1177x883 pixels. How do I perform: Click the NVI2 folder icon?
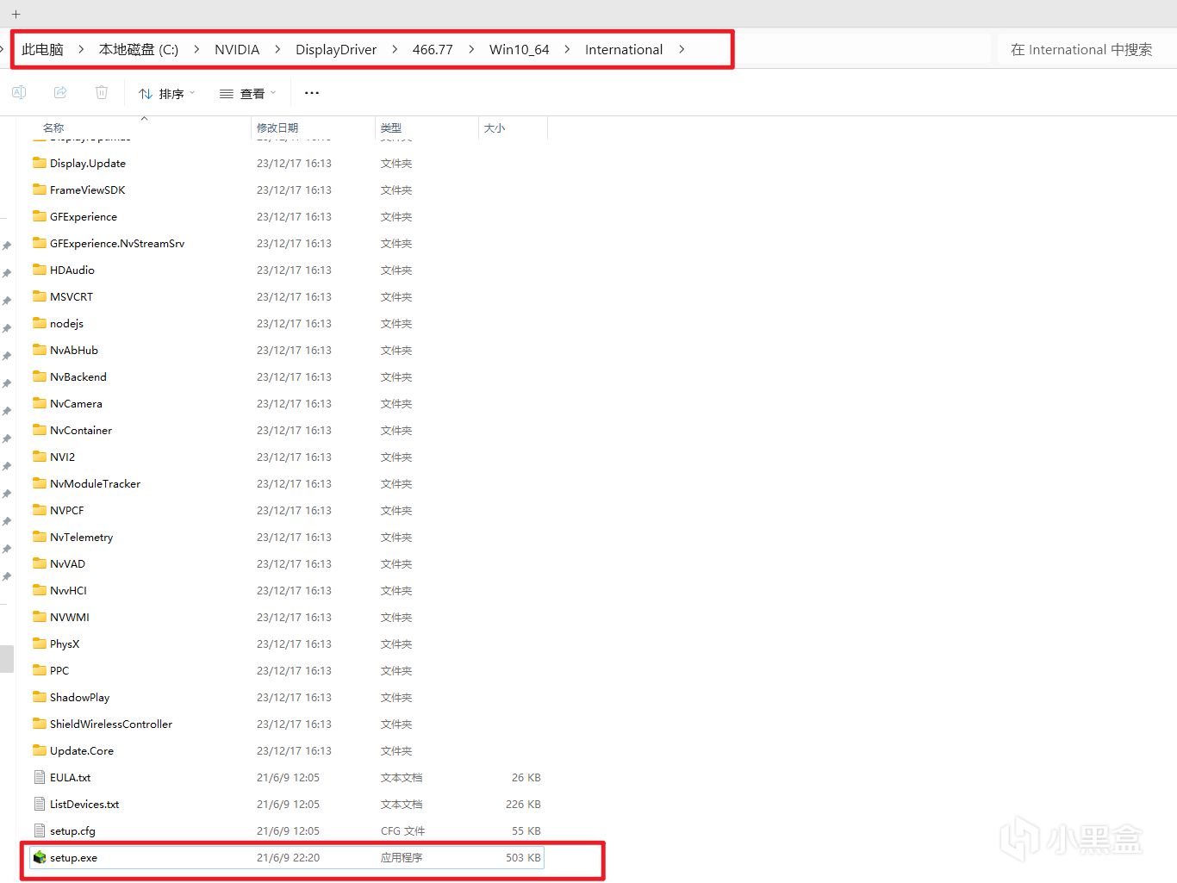40,457
